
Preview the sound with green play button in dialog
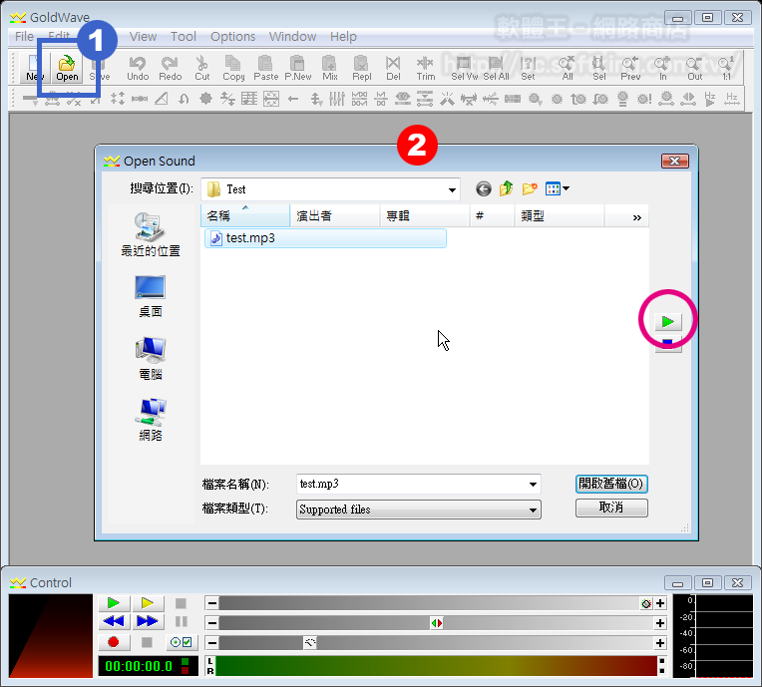click(x=667, y=321)
